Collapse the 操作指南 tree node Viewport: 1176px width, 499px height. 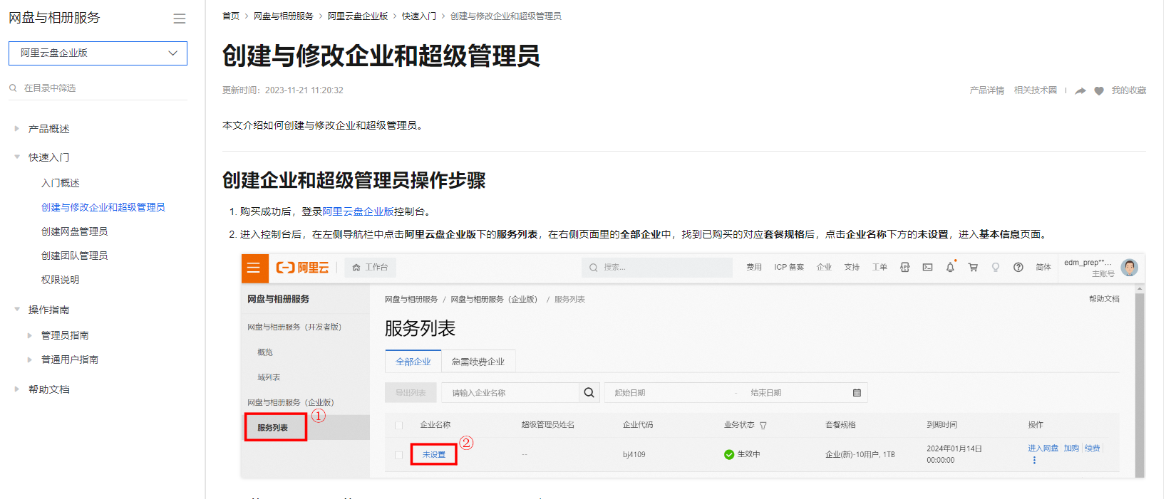pos(16,310)
